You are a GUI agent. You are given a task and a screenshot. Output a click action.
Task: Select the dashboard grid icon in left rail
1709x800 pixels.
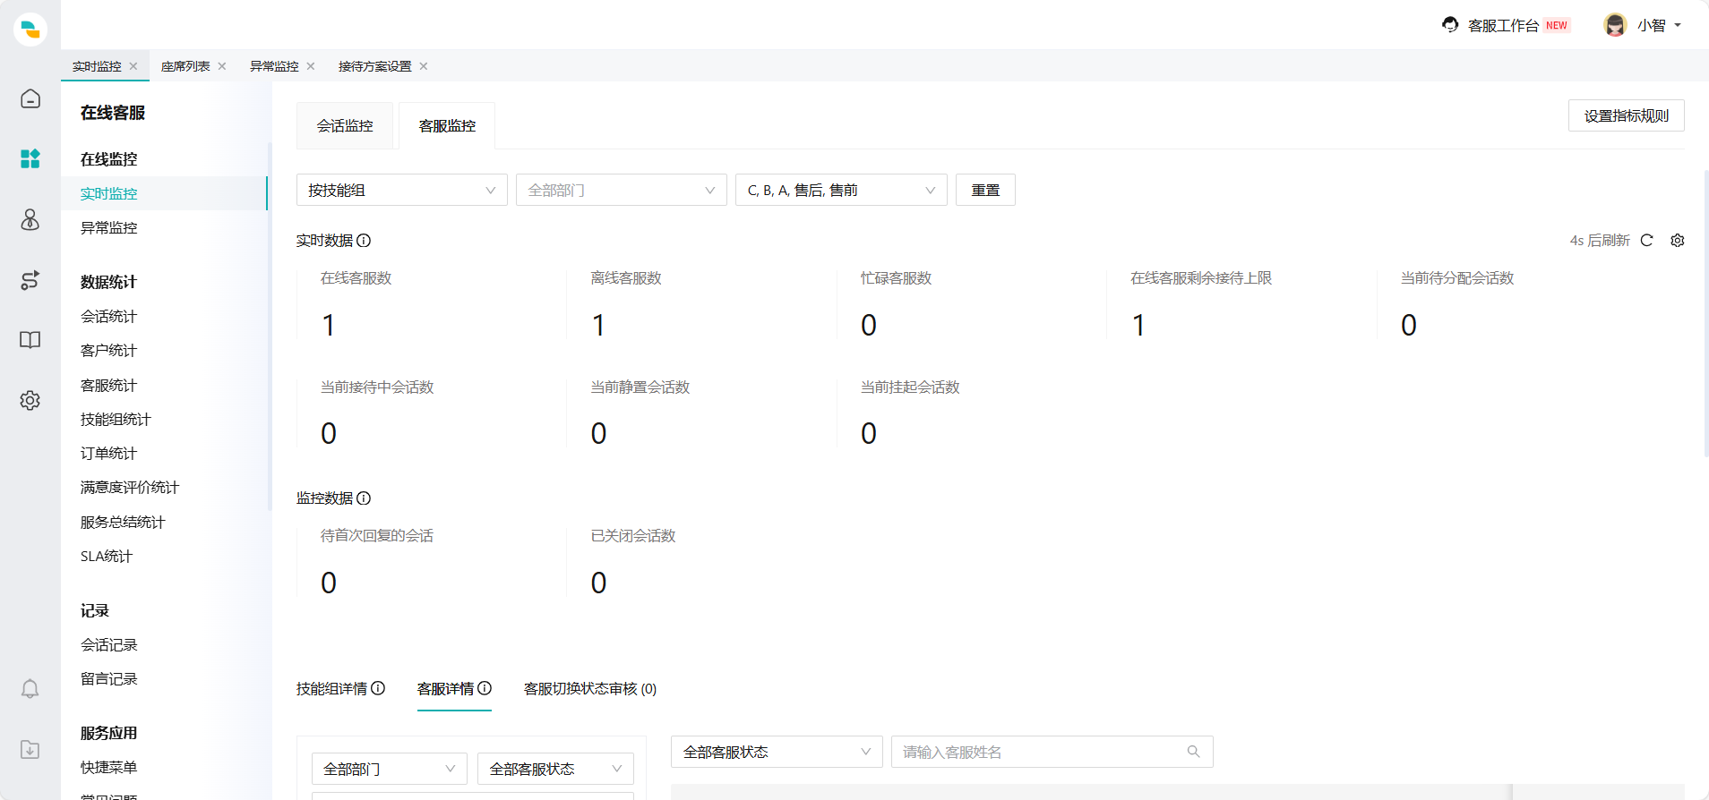[x=30, y=158]
